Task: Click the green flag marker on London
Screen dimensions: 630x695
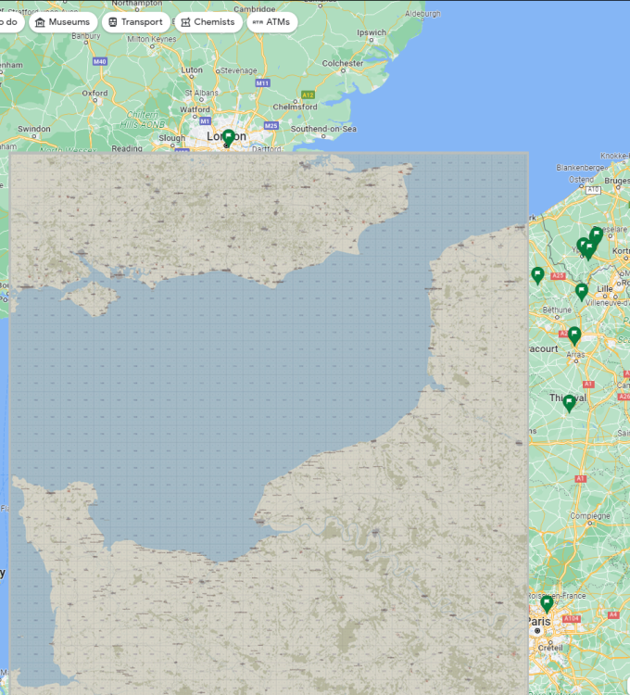Action: tap(228, 138)
